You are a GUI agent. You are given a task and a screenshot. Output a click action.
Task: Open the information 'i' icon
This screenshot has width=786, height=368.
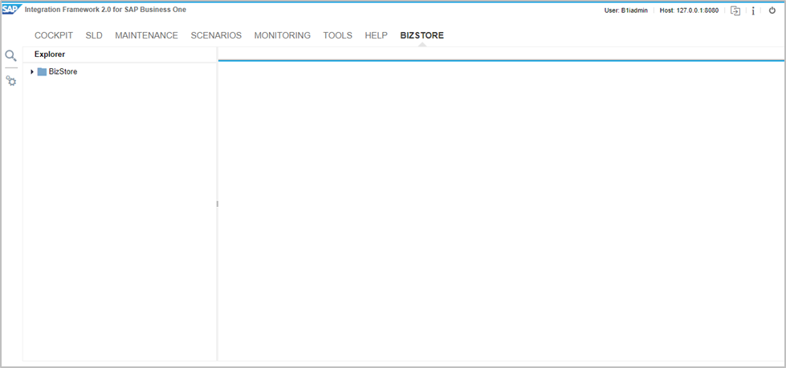[x=753, y=10]
